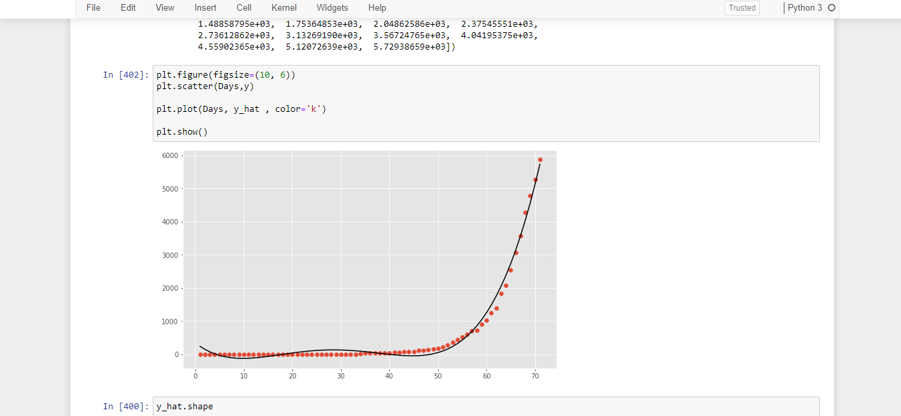Click the y_hat.shape code cell
This screenshot has height=416, width=901.
point(486,407)
